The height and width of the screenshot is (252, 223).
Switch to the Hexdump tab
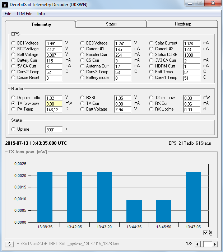pos(183,24)
